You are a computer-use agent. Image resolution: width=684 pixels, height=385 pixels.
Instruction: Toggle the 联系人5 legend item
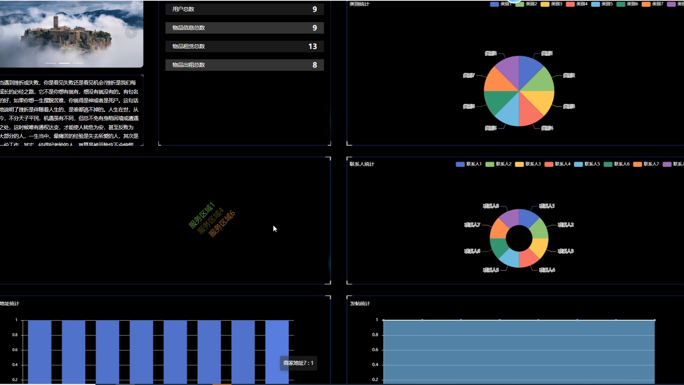click(587, 164)
